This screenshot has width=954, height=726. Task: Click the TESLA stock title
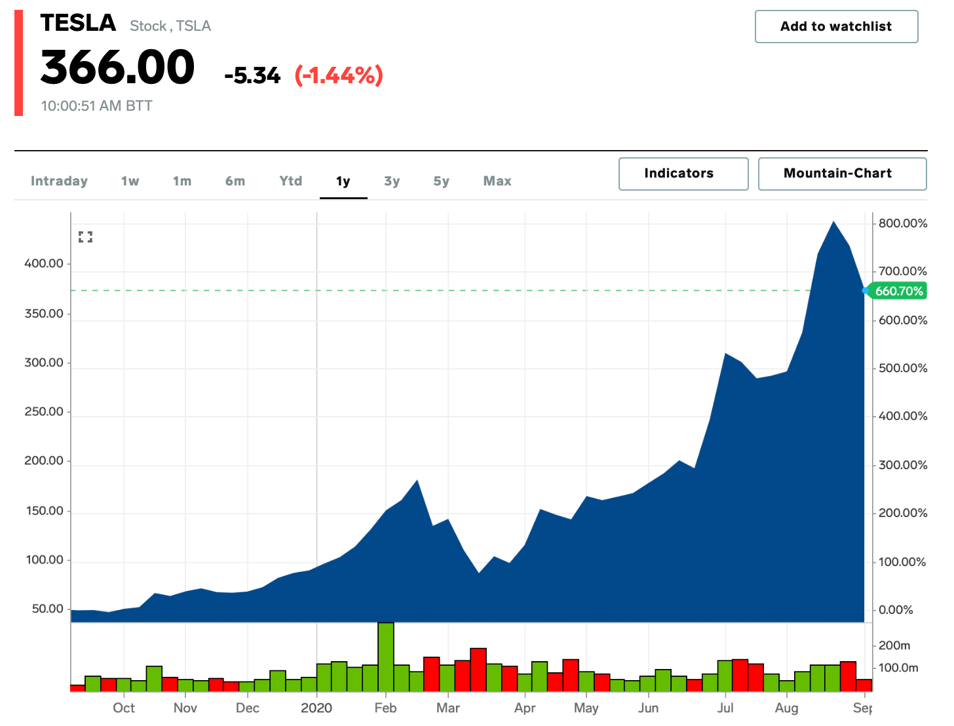(x=78, y=23)
